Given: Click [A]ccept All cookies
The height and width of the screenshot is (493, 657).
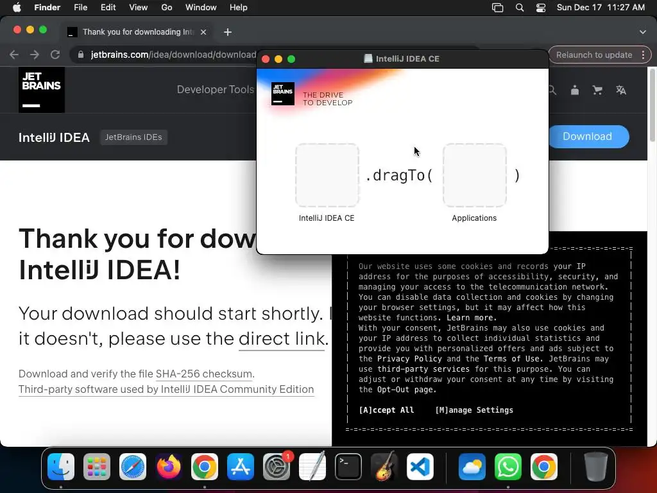Looking at the screenshot, I should pyautogui.click(x=386, y=410).
